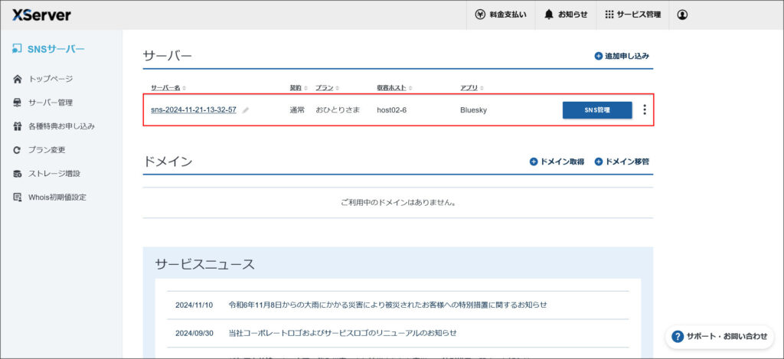
Task: Click host02-6 host cell
Action: click(391, 110)
